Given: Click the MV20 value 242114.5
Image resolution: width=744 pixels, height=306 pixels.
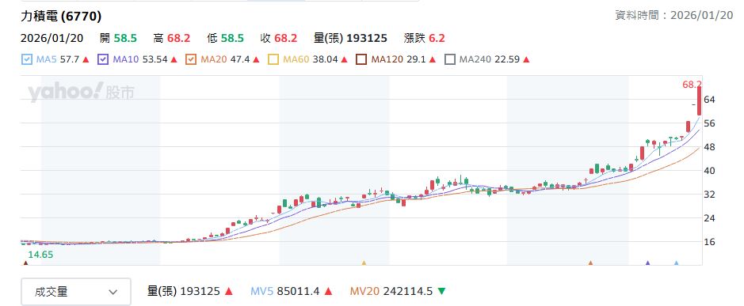Looking at the screenshot, I should tap(407, 291).
